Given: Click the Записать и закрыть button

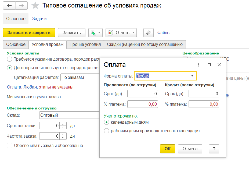Looking at the screenshot, I should [29, 33].
